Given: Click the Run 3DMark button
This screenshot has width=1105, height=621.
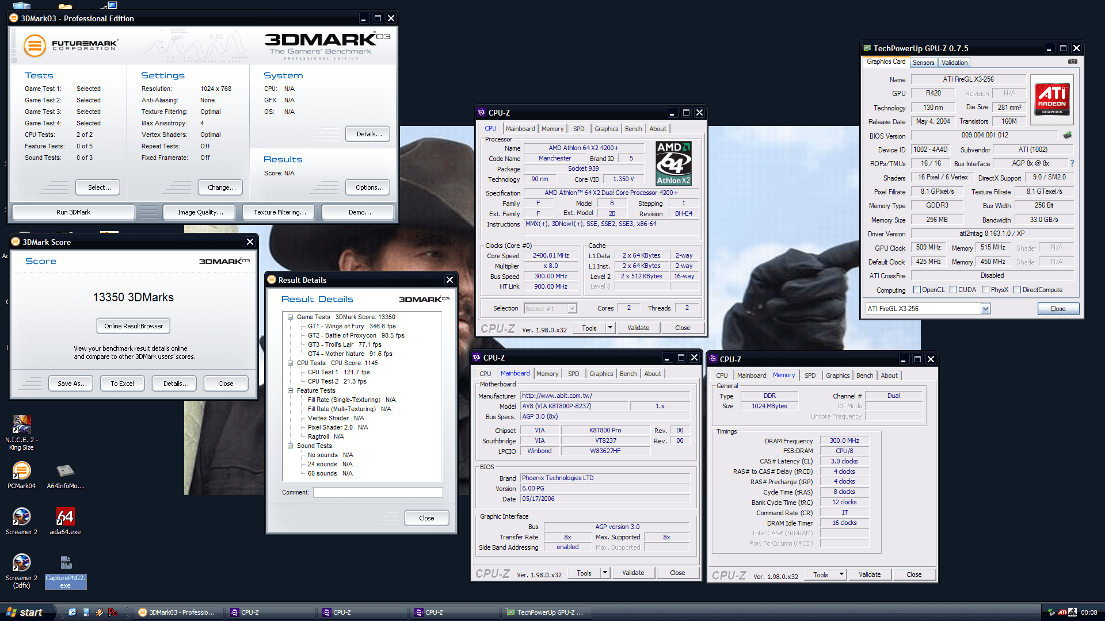Looking at the screenshot, I should (73, 212).
